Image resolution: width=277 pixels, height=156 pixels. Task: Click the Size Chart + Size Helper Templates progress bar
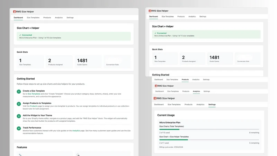pos(209,140)
